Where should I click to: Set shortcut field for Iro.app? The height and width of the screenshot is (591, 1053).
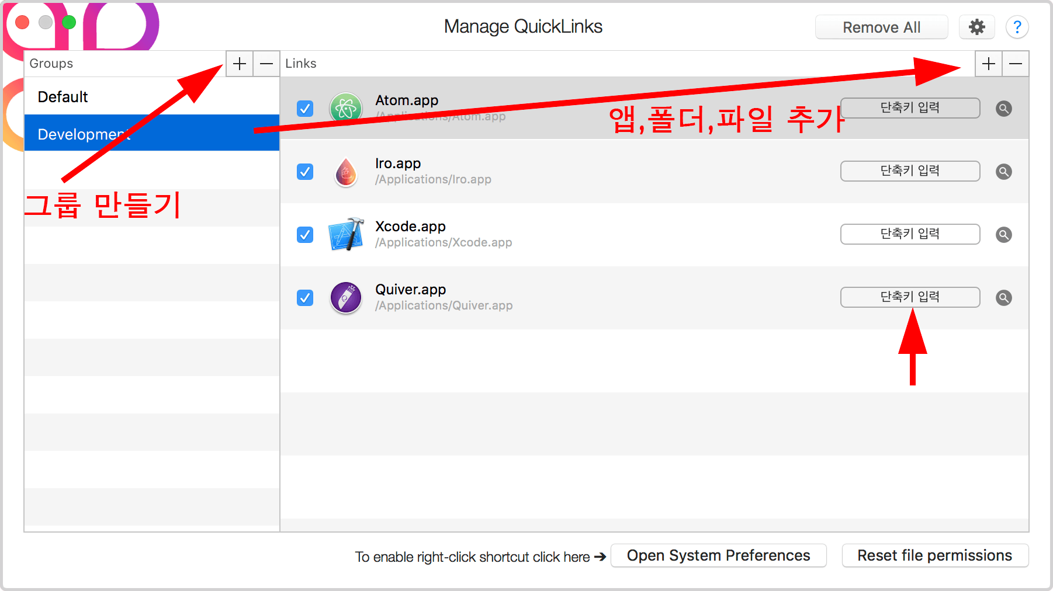910,171
